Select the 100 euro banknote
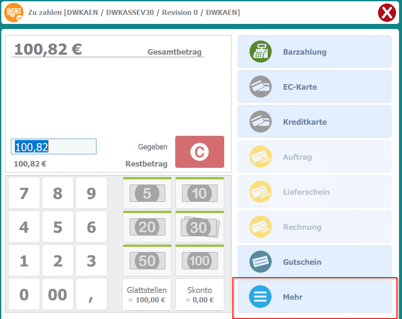The image size is (402, 319). (x=200, y=260)
